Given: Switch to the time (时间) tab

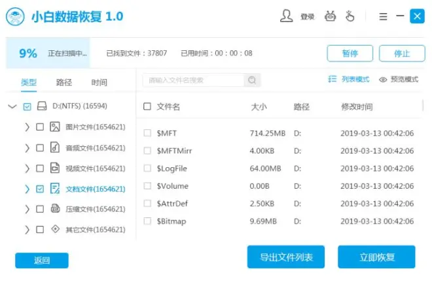Looking at the screenshot, I should pyautogui.click(x=99, y=83).
